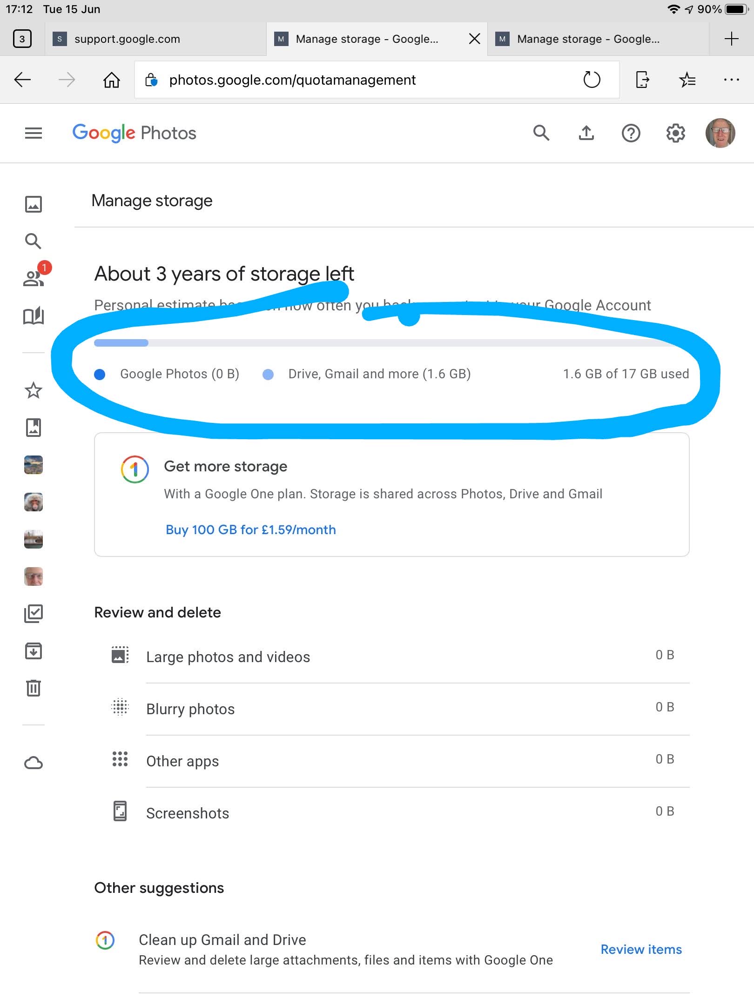Click the storage usage progress bar

pyautogui.click(x=391, y=343)
